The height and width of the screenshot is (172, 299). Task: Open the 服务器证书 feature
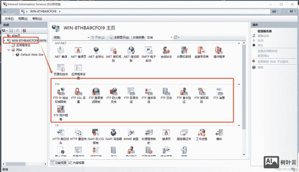(x=184, y=135)
